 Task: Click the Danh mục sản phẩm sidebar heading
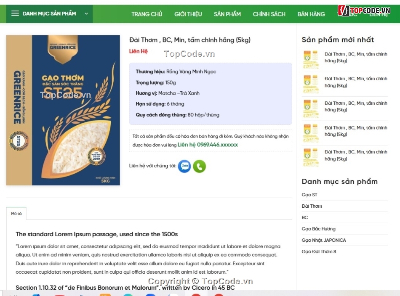pos(339,181)
